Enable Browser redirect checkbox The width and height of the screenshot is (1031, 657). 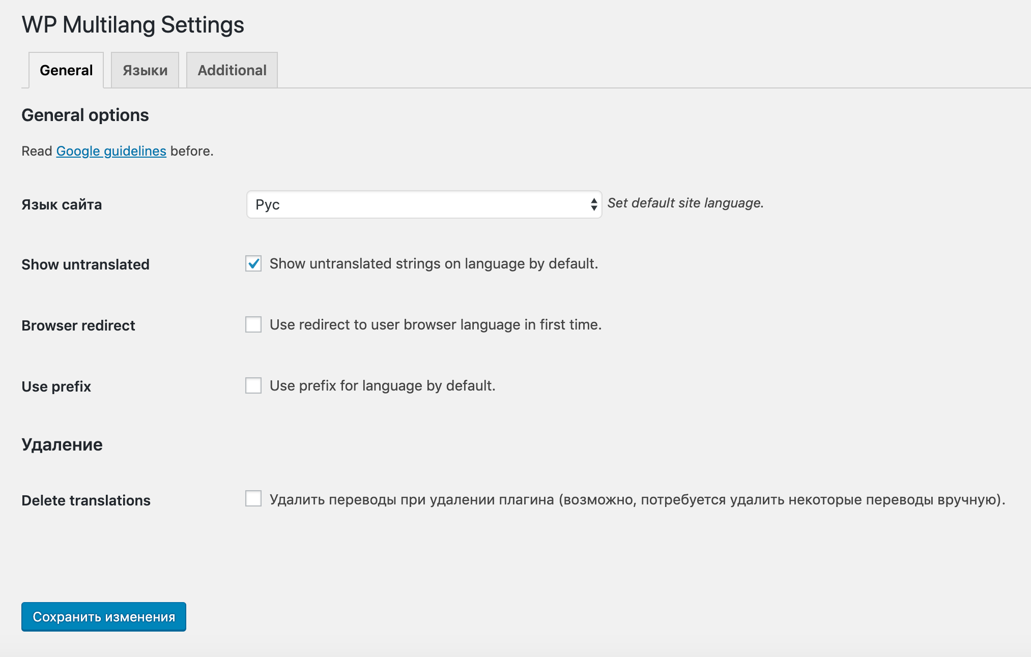255,323
